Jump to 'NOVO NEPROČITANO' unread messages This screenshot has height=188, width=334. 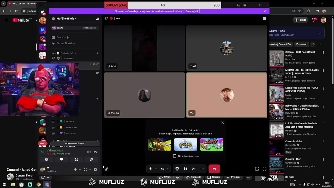coord(75,144)
